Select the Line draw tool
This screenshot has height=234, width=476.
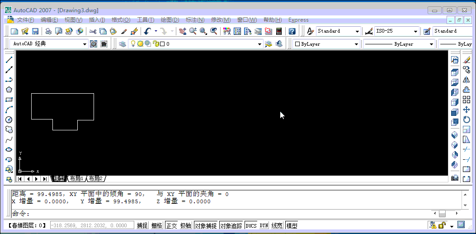coord(9,60)
